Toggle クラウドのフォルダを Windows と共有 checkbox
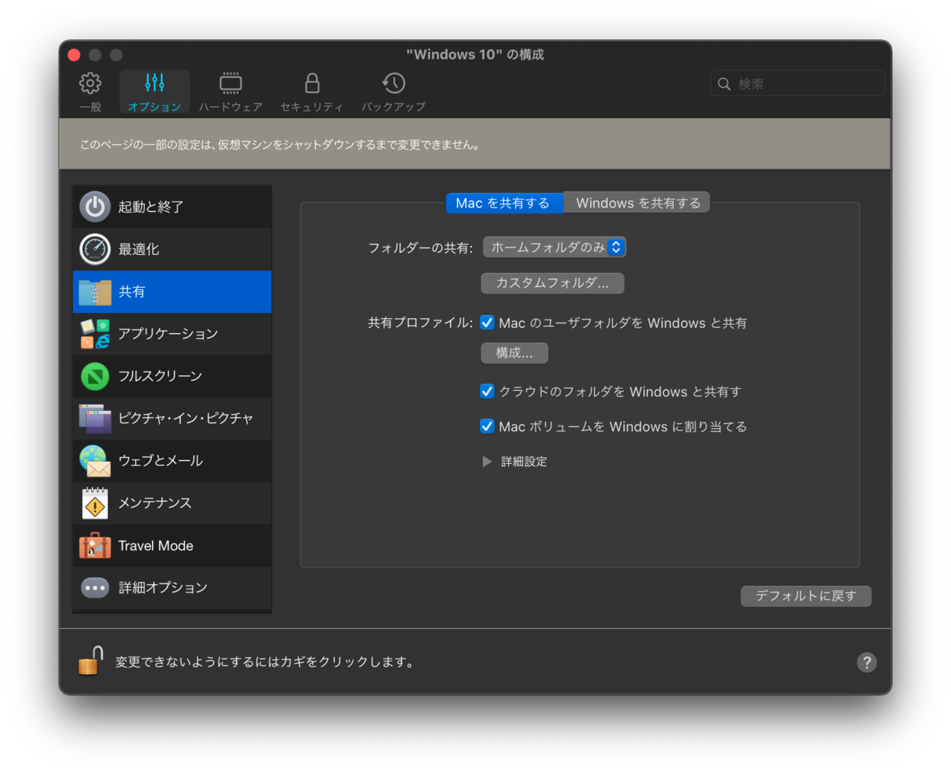Screen dimensions: 951x773 tap(487, 391)
